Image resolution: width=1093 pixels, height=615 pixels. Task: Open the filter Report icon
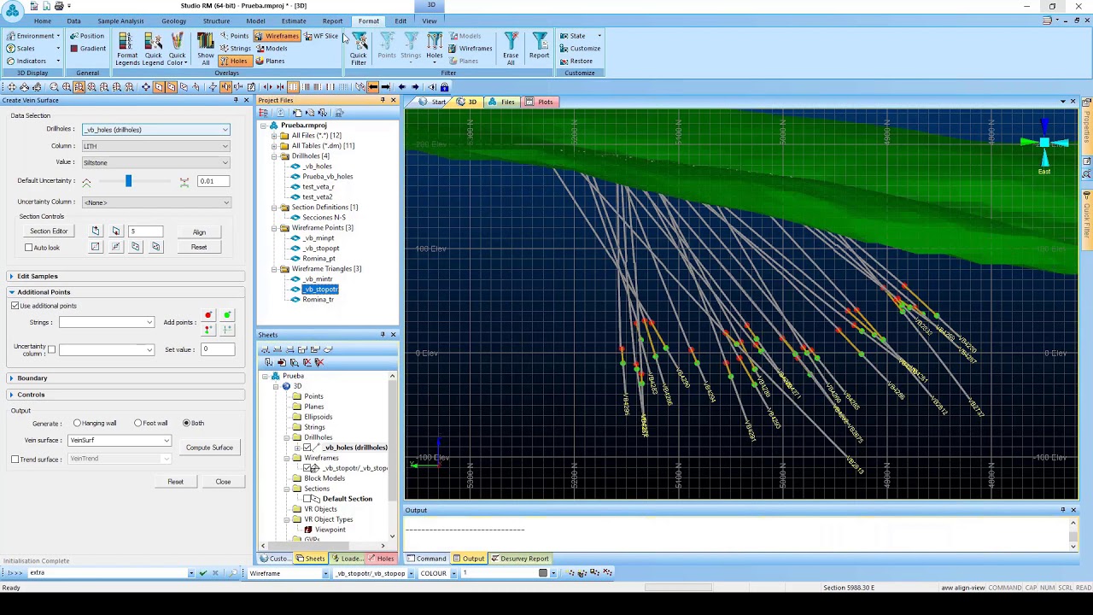(539, 46)
